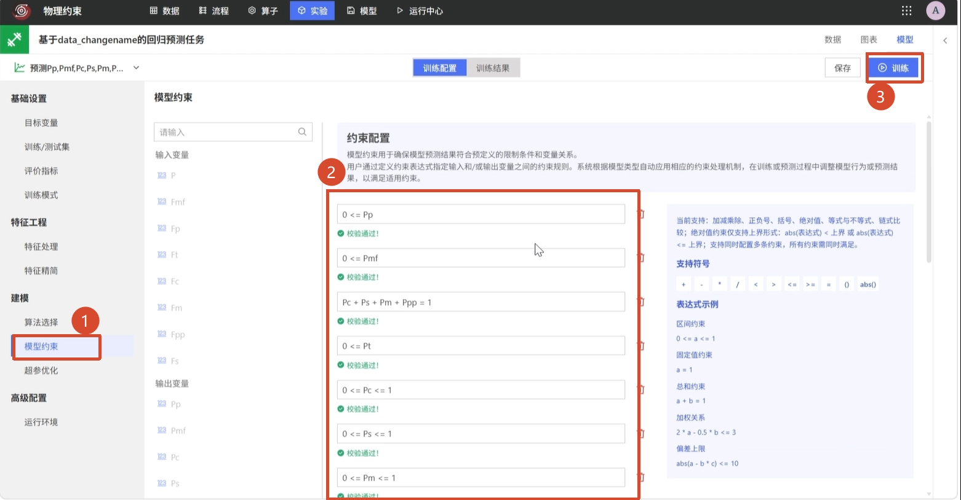The height and width of the screenshot is (500, 961).
Task: Click the 'Pc + Ps + Pm + Ppp = 1' field
Action: pos(481,302)
